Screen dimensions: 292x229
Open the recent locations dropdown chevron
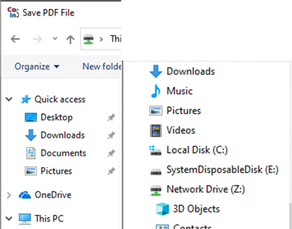pyautogui.click(x=55, y=39)
